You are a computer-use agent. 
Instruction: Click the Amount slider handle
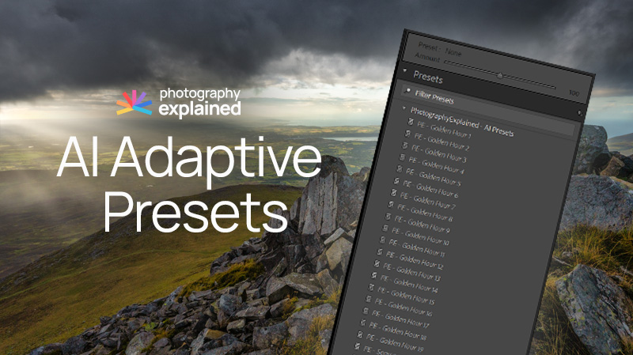coord(499,75)
